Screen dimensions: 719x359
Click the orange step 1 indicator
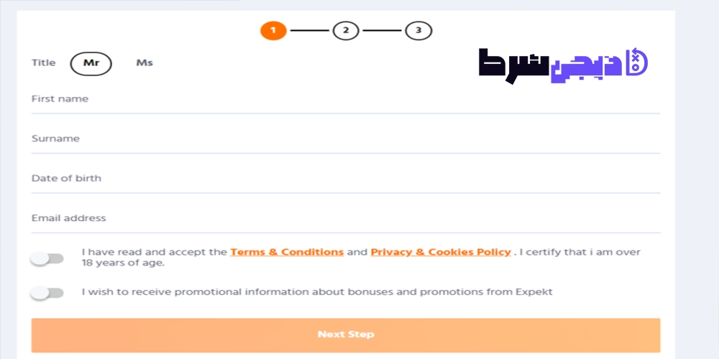click(273, 31)
